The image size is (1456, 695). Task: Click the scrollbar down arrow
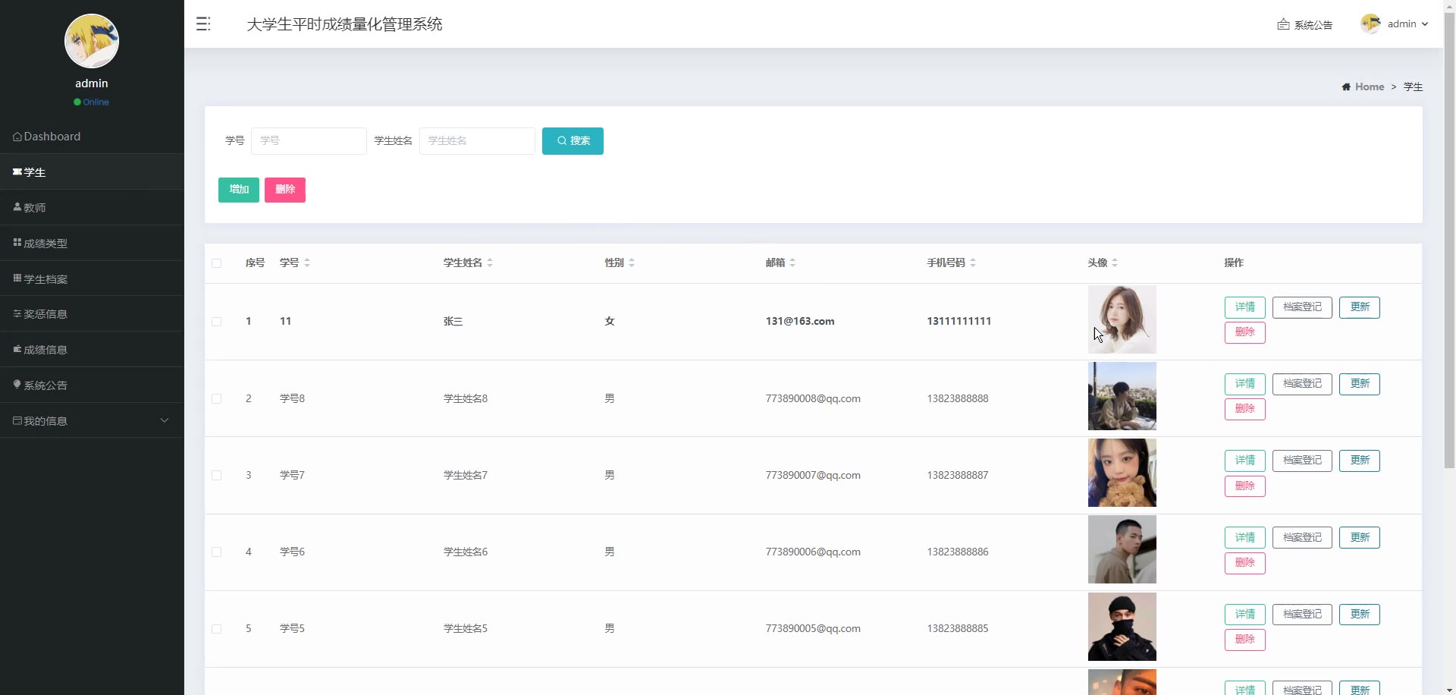(1449, 690)
